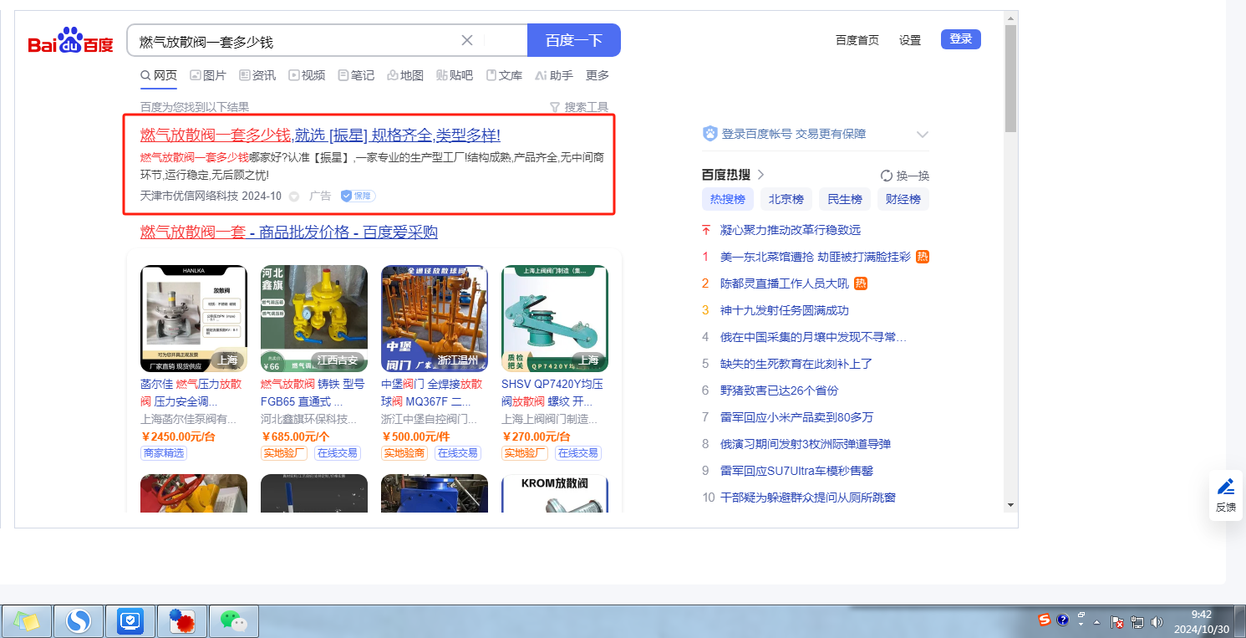Show hidden system tray icons
Viewport: 1246px width, 638px height.
click(1081, 620)
